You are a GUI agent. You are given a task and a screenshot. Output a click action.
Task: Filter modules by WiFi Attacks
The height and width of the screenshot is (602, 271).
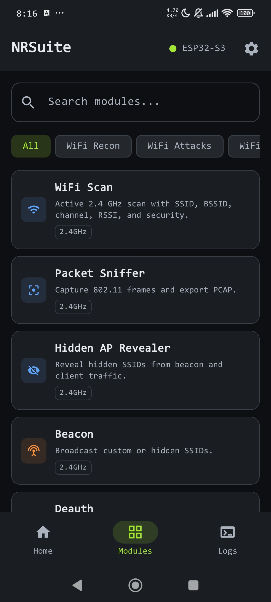[x=180, y=146]
